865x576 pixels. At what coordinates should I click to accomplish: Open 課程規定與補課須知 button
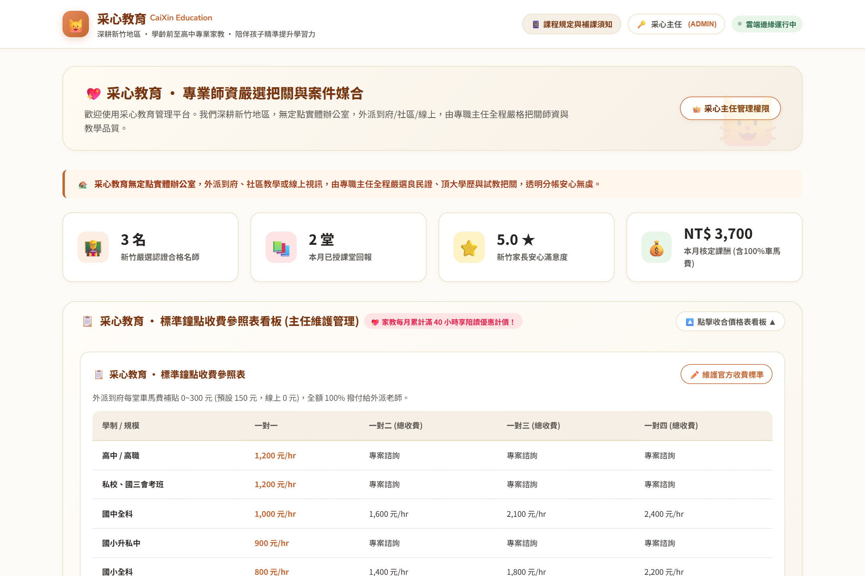click(571, 24)
